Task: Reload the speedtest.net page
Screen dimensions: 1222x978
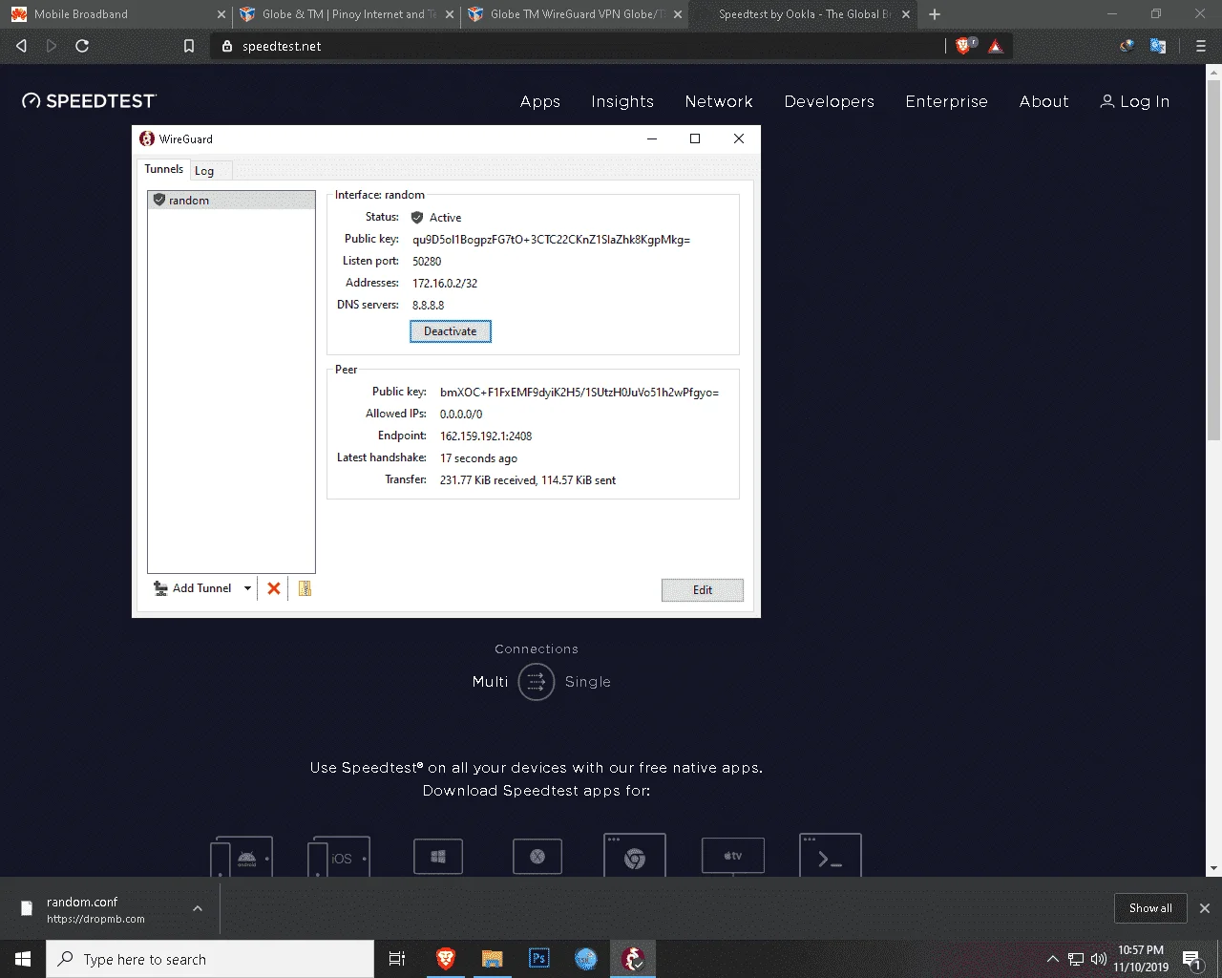Action: (x=82, y=46)
